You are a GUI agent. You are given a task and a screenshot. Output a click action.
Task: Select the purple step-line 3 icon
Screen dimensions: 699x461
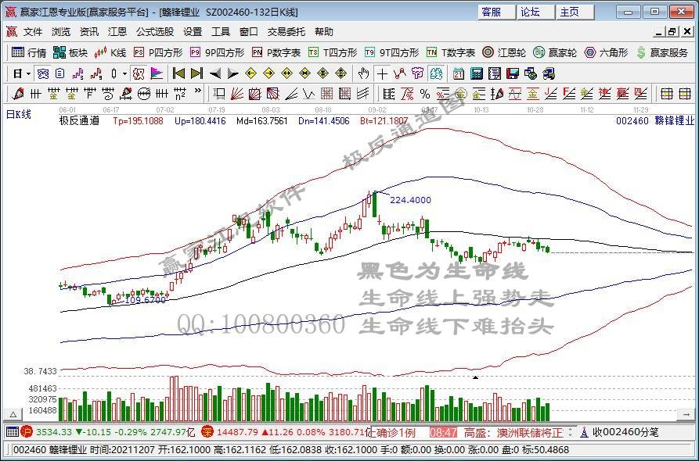pyautogui.click(x=78, y=73)
